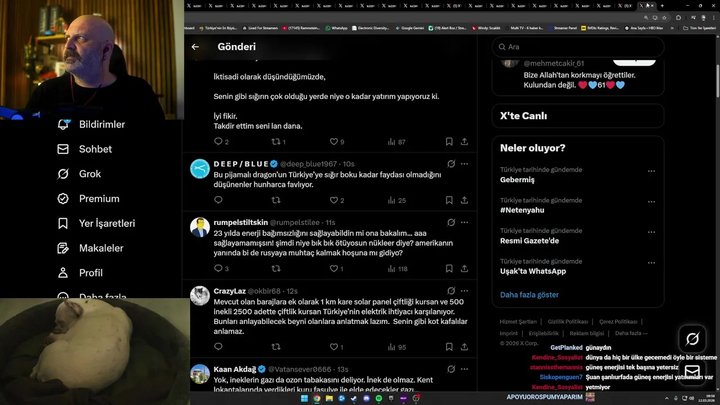The height and width of the screenshot is (405, 720).
Task: Expand the Daha fazla footer menu
Action: tap(631, 333)
